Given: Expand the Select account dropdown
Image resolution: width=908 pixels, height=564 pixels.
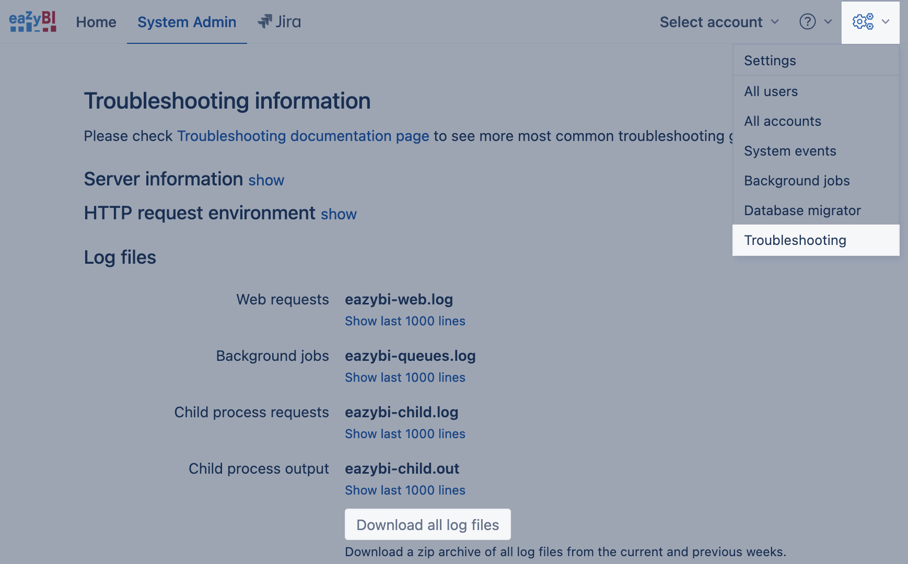Looking at the screenshot, I should (x=719, y=22).
